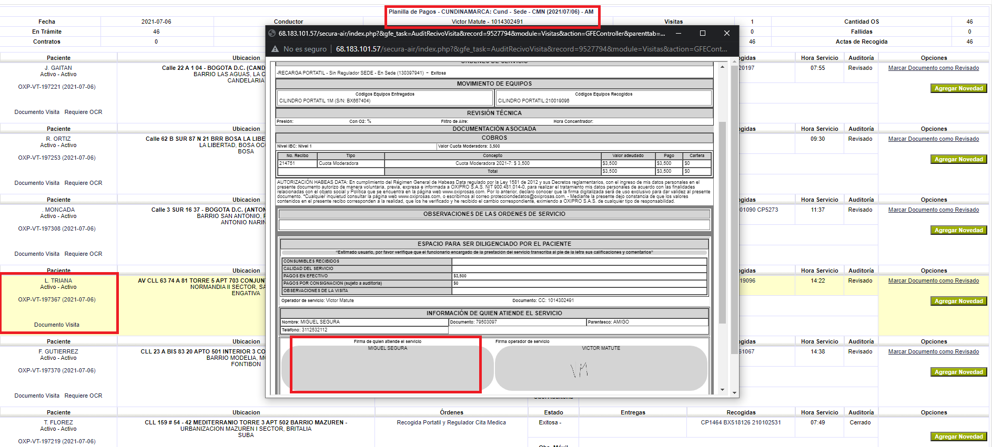Screen dimensions: 992x447
Task: Click Nombre: MIGUEL SEGURA field in popup
Action: (364, 322)
